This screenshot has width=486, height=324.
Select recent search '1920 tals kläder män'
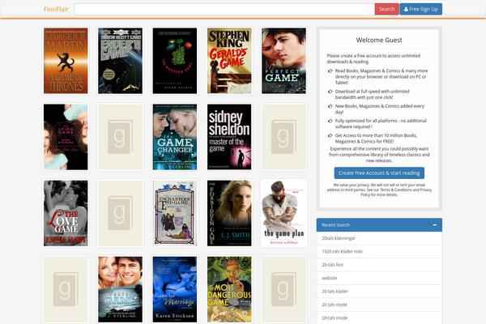point(379,251)
